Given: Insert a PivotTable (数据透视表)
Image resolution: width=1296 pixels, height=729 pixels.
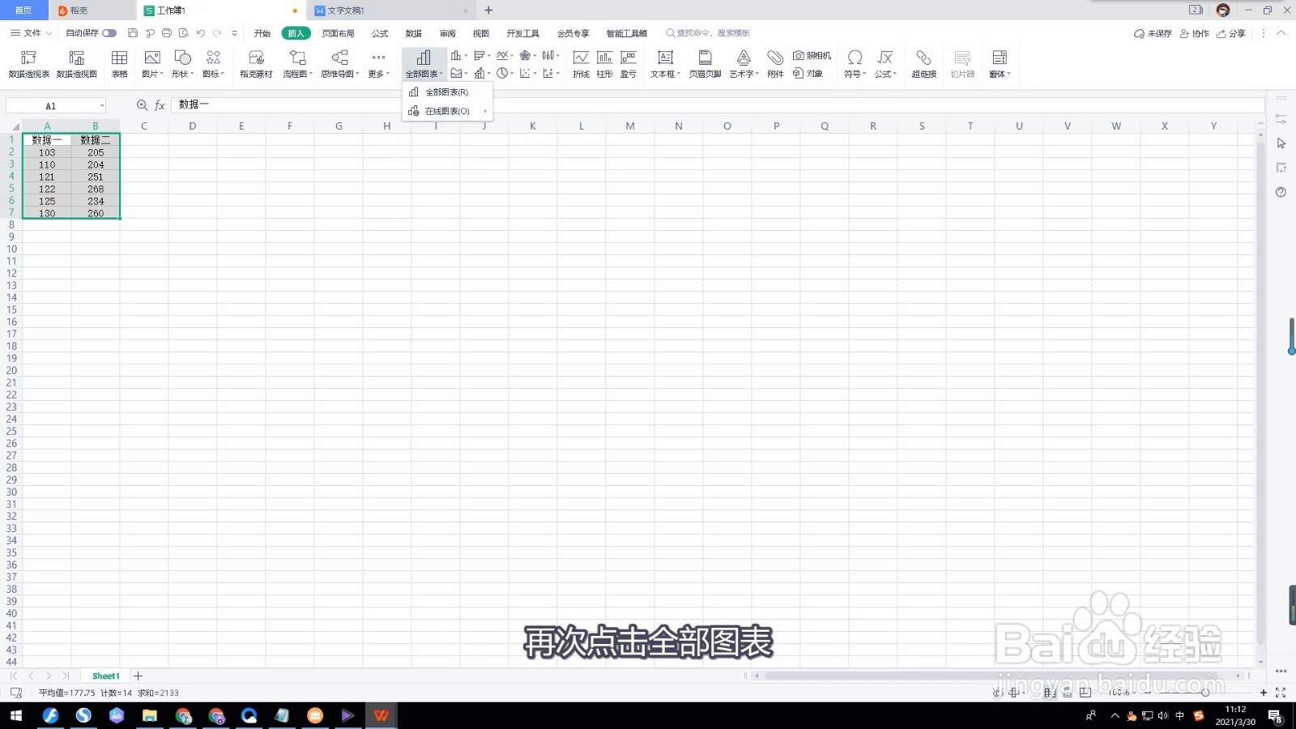Looking at the screenshot, I should (x=29, y=63).
